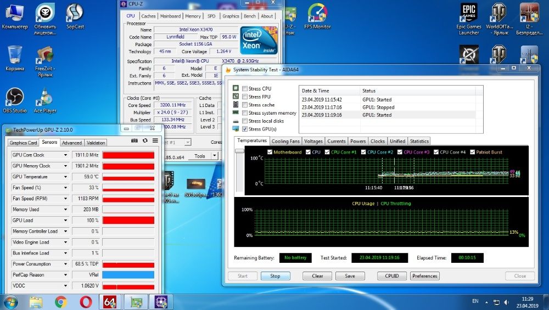Viewport: 549px width, 310px height.
Task: Click the volume speaker tray icon
Action: click(506, 302)
